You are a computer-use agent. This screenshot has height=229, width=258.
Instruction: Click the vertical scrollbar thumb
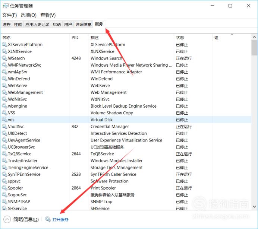[254, 48]
